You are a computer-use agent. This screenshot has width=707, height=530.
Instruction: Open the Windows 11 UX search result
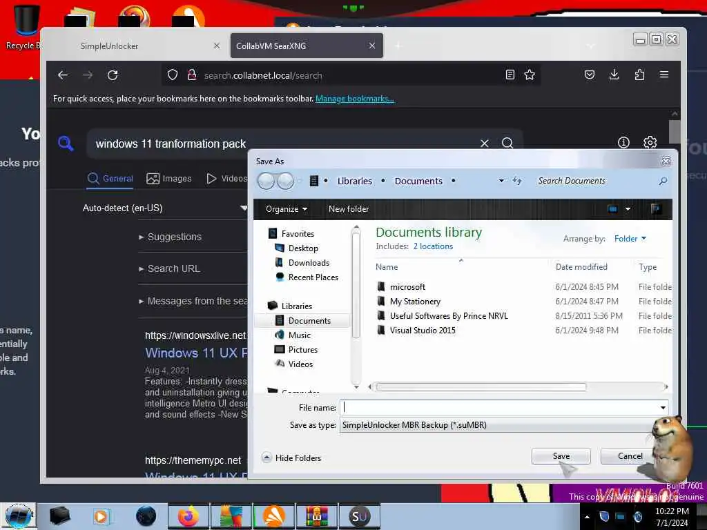[x=197, y=353]
